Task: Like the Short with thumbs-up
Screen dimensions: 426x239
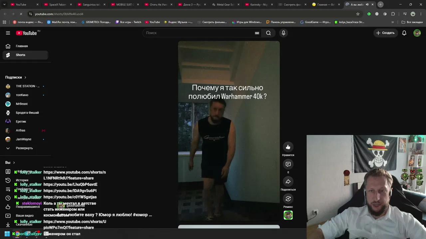Action: coord(288,147)
